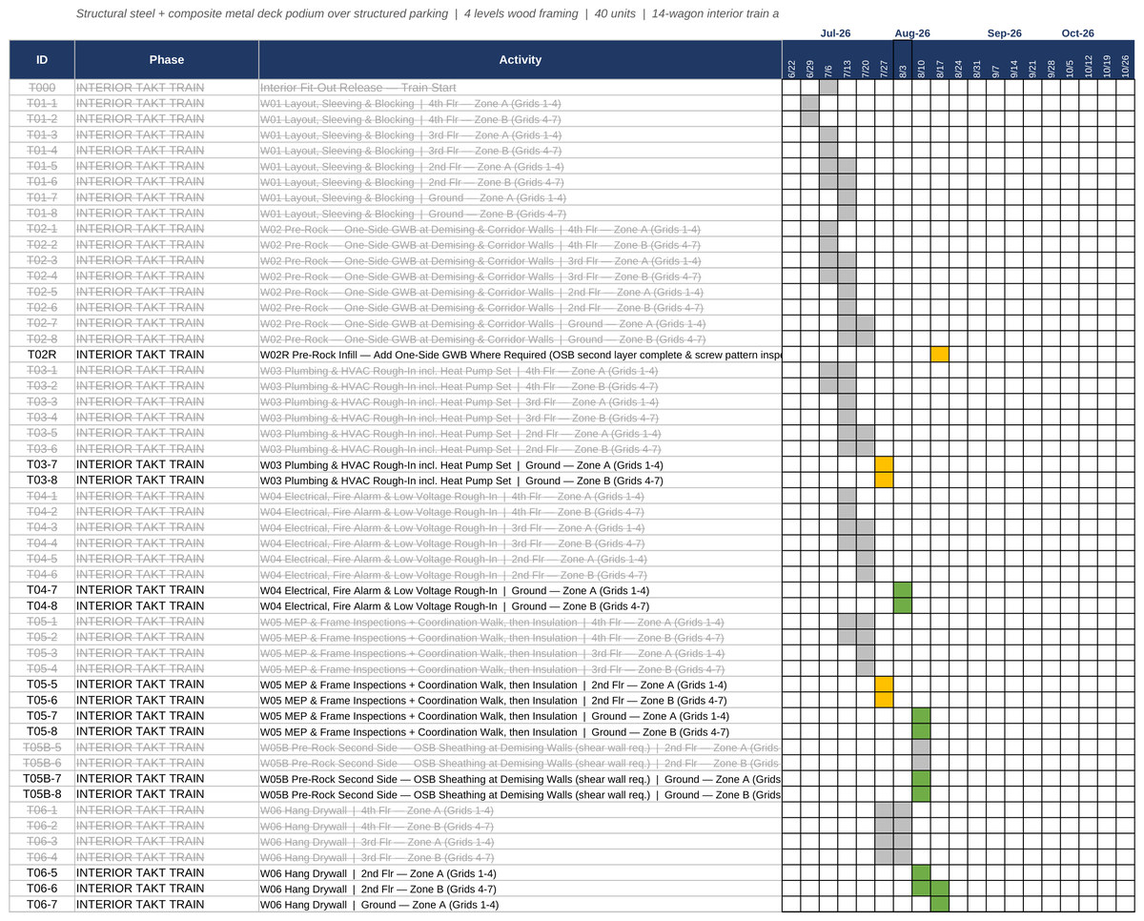The image size is (1144, 921).
Task: Click the project description subtitle text
Action: coord(427,14)
